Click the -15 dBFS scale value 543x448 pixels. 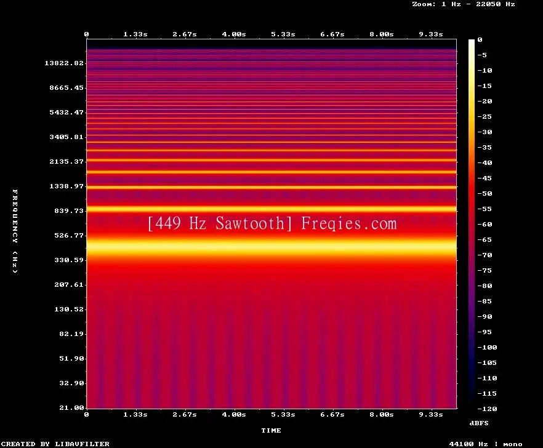(x=485, y=86)
